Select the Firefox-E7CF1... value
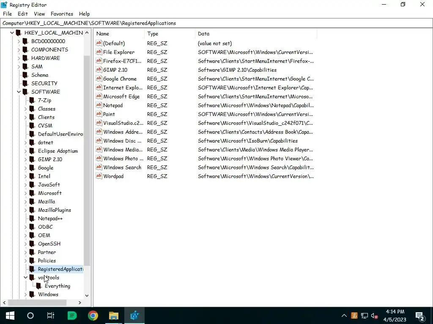This screenshot has width=433, height=324. point(123,61)
